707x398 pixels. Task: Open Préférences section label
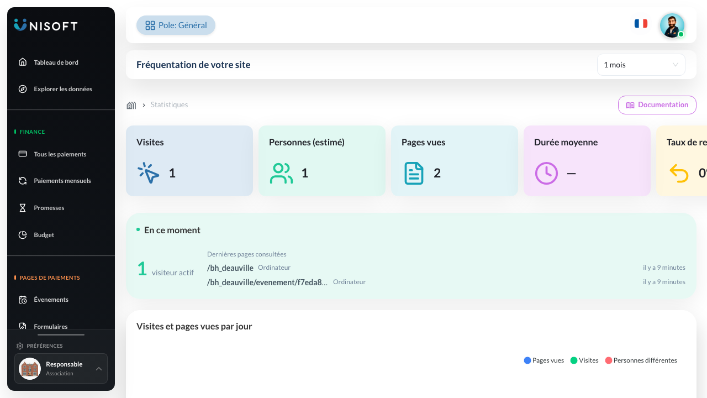click(x=45, y=346)
